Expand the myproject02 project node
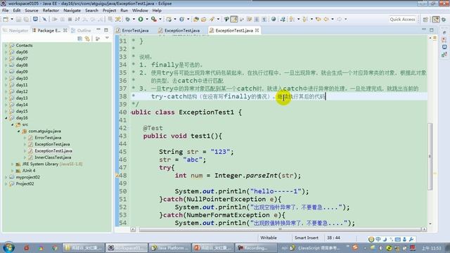This screenshot has width=450, height=253. coord(6,177)
